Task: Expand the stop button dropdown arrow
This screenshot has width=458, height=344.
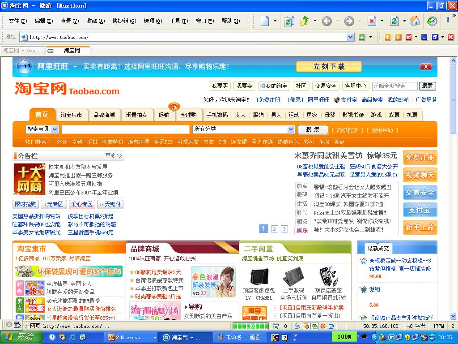Action: (382, 21)
